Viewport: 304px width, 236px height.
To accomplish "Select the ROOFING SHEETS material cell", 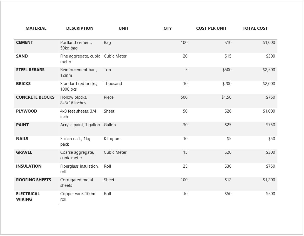I will (34, 180).
